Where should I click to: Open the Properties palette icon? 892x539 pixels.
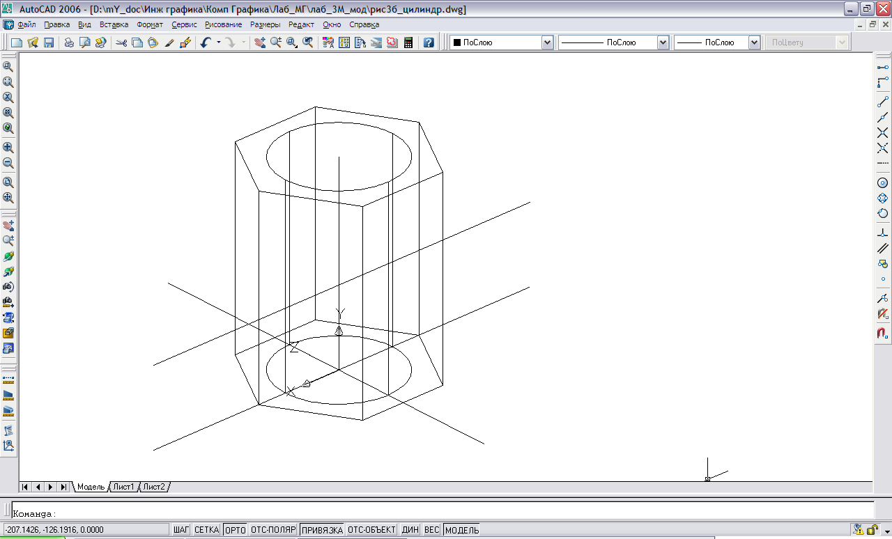[x=328, y=42]
